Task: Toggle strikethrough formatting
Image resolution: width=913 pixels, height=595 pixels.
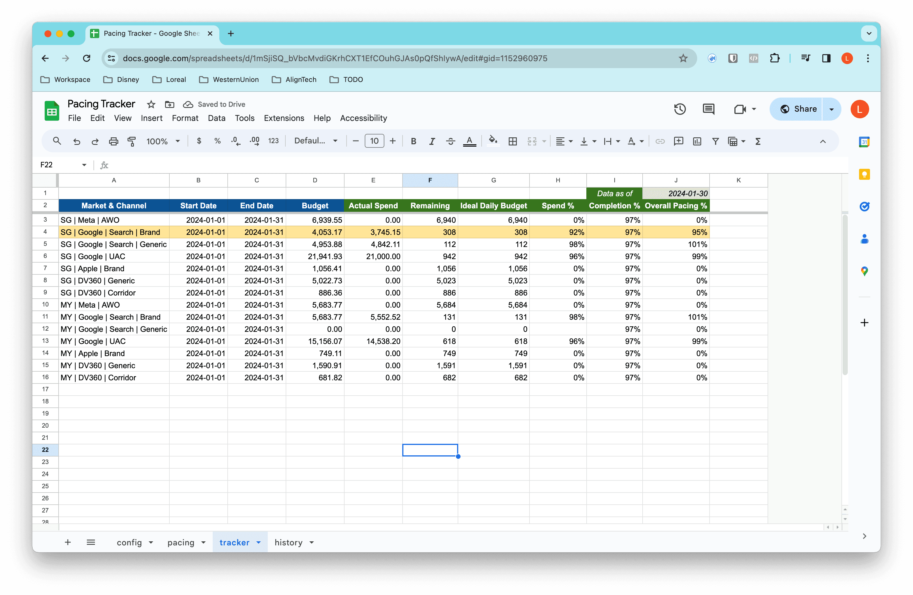Action: point(450,141)
